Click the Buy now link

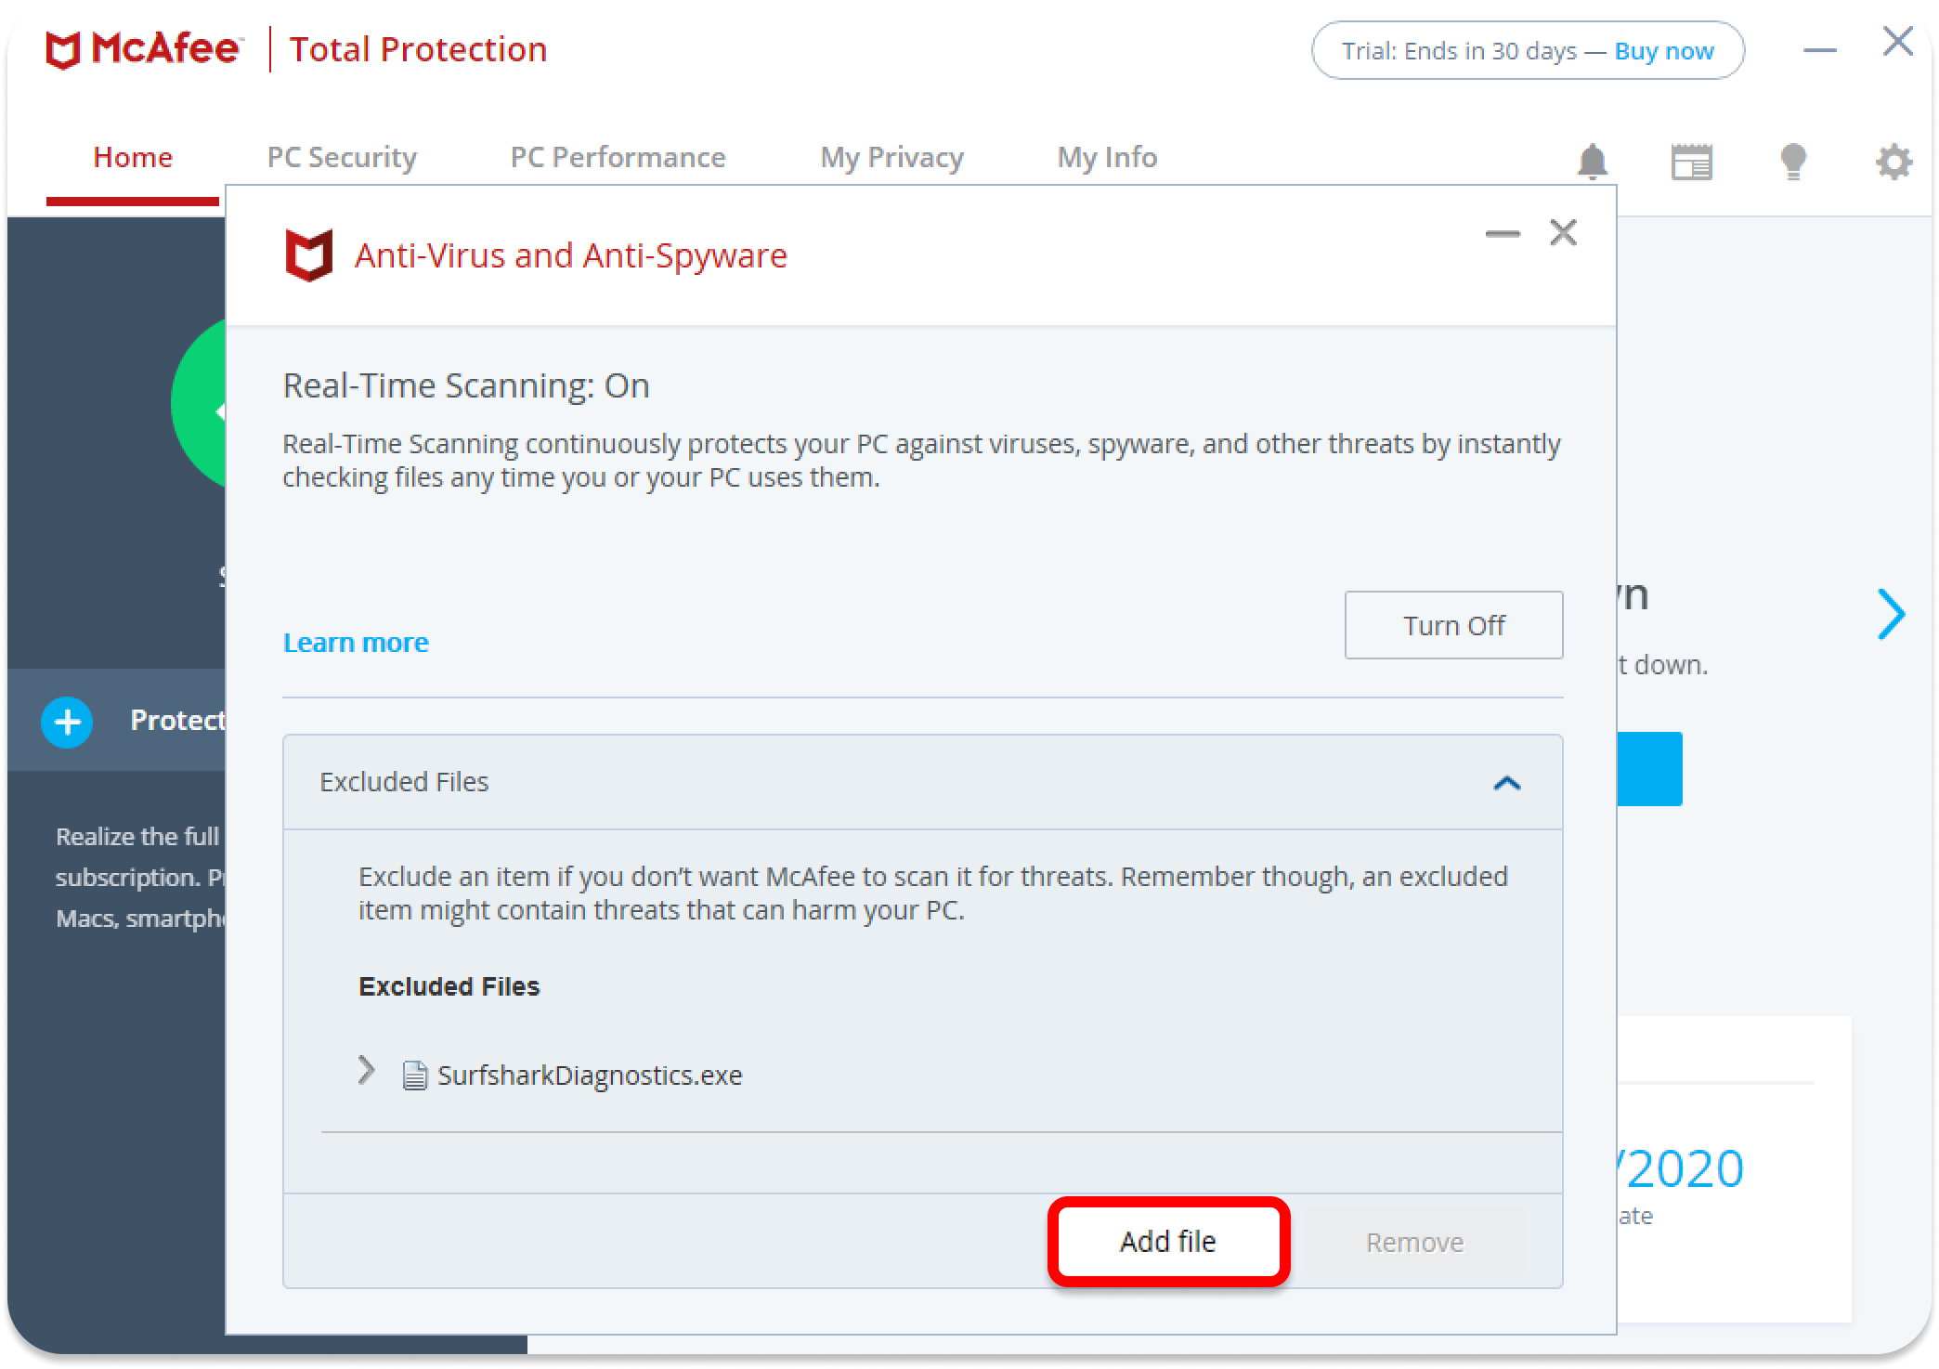pos(1663,51)
